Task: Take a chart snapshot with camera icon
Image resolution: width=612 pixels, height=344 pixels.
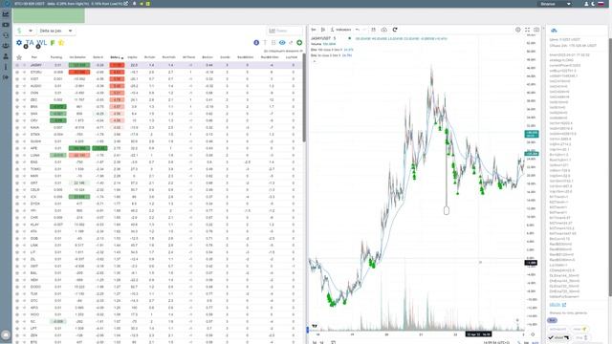Action: coord(536,30)
